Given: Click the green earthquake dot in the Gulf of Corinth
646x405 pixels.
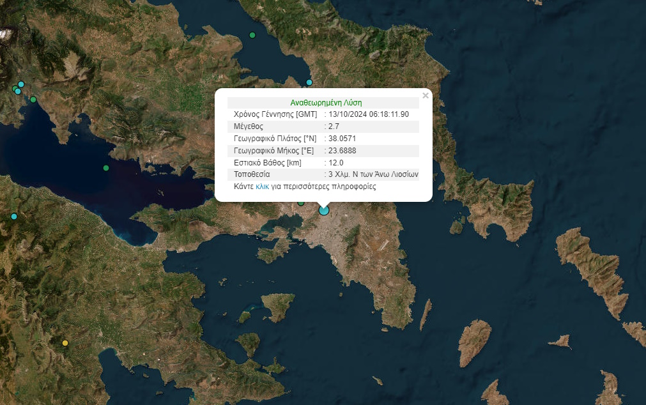Looking at the screenshot, I should pyautogui.click(x=104, y=167).
